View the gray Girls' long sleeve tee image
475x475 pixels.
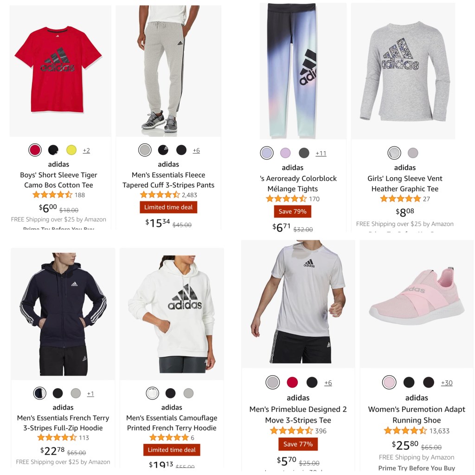tap(403, 71)
